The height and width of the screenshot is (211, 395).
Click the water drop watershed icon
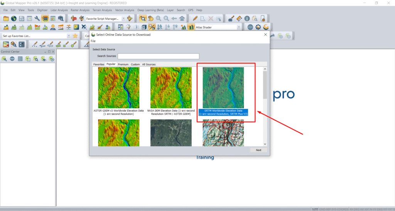tap(45, 27)
